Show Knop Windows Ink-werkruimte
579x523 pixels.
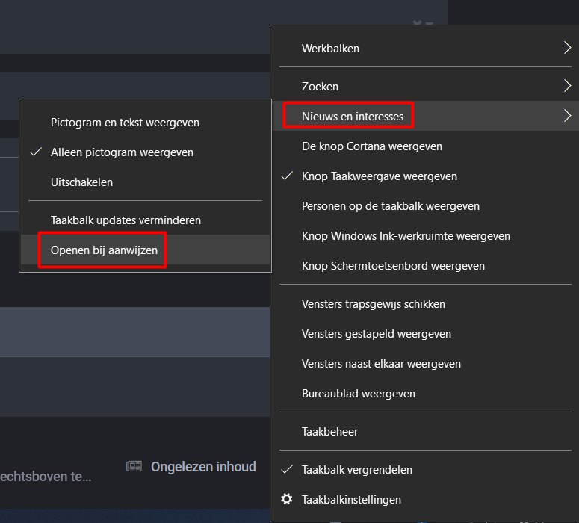406,236
